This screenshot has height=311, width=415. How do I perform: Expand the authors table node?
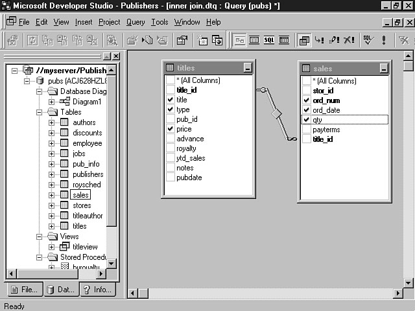[x=52, y=122]
